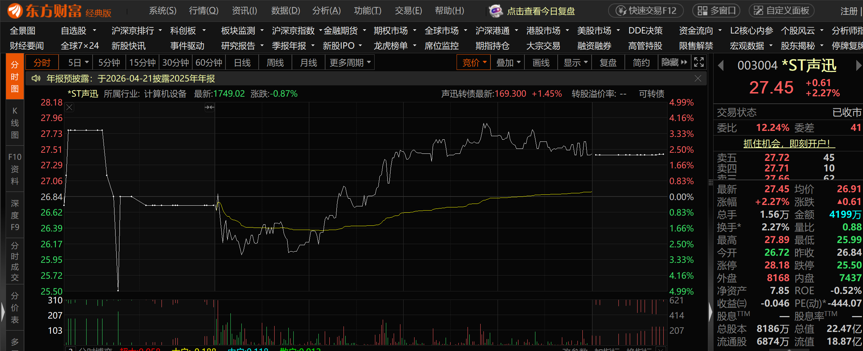Go to next stock with right arrow

click(x=858, y=65)
